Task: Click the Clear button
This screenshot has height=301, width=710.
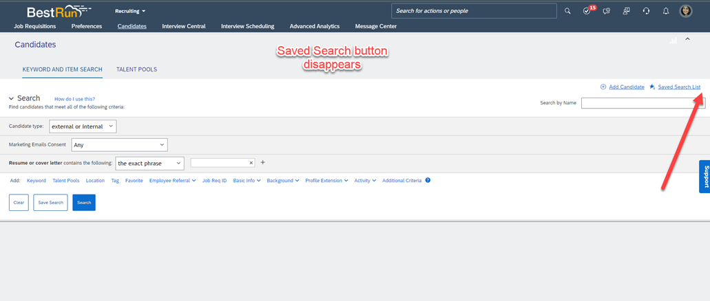Action: (19, 203)
